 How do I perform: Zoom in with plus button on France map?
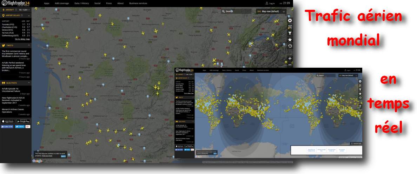(290, 59)
